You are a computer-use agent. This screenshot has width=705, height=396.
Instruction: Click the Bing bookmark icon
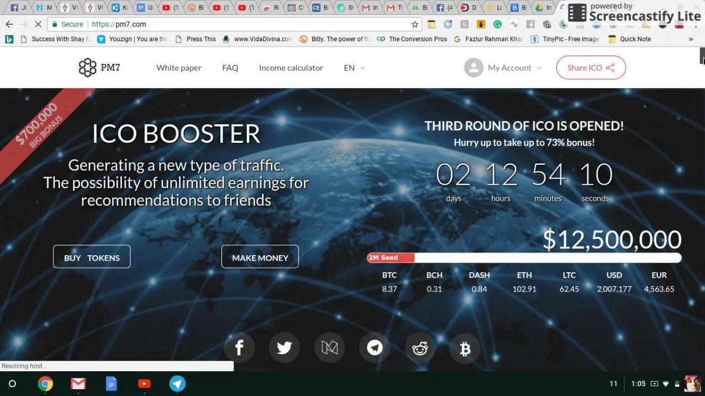(9, 39)
